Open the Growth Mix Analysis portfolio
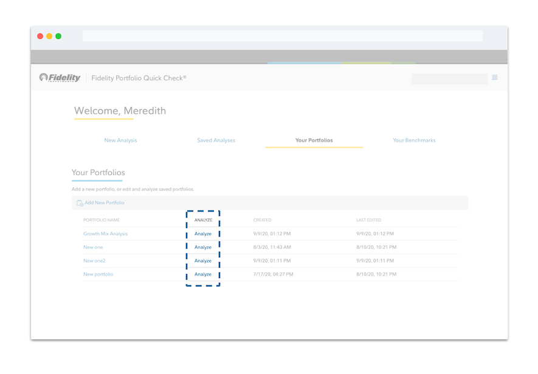The width and height of the screenshot is (538, 374). point(105,234)
